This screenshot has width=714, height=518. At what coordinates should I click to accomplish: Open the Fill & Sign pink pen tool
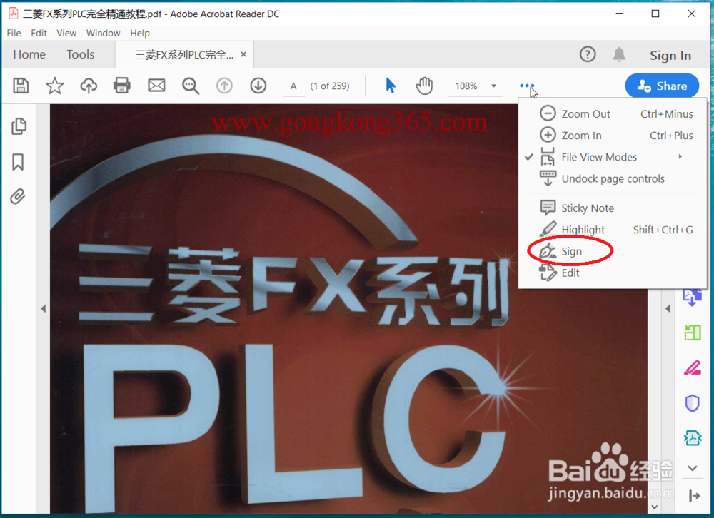(692, 367)
